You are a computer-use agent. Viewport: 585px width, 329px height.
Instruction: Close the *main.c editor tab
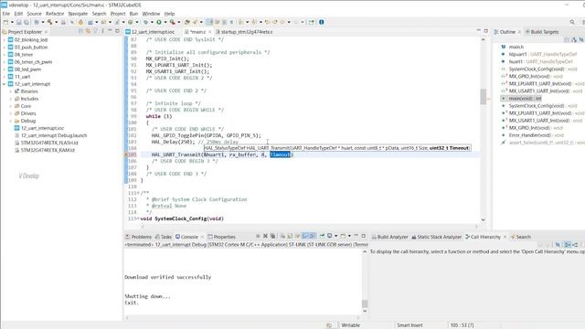click(209, 32)
